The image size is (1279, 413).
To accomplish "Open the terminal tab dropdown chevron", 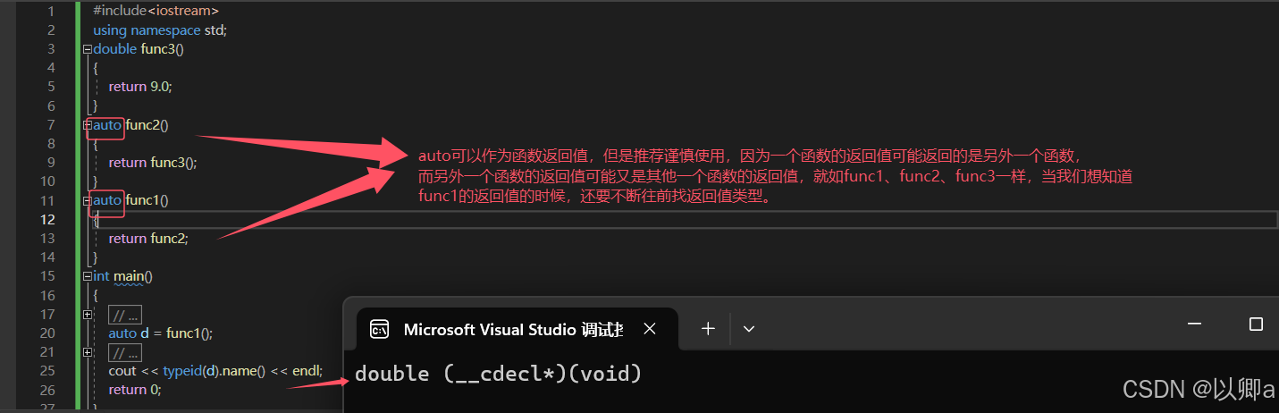I will (x=749, y=329).
